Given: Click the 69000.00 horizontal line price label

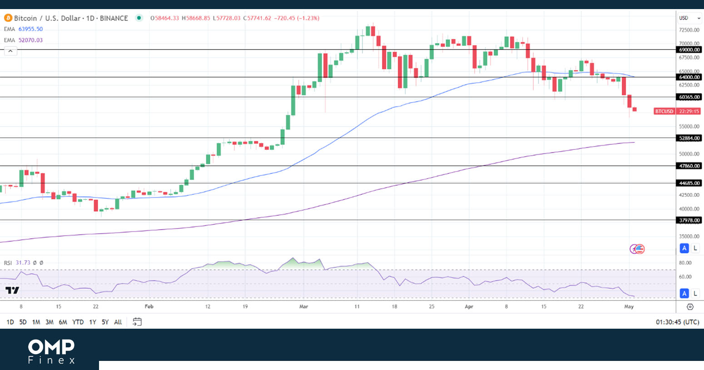Looking at the screenshot, I should (689, 49).
